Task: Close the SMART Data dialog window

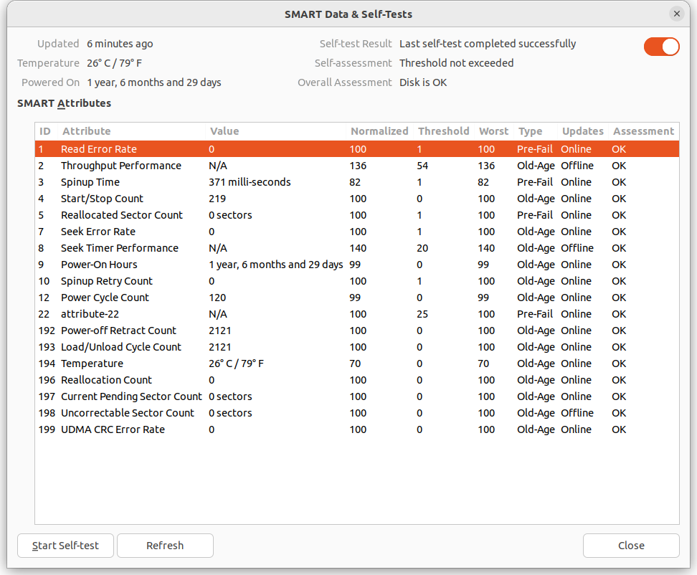Action: point(676,14)
